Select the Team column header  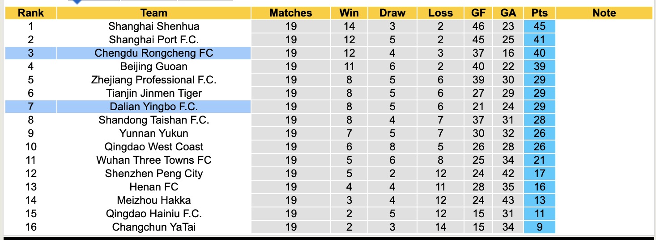point(154,13)
